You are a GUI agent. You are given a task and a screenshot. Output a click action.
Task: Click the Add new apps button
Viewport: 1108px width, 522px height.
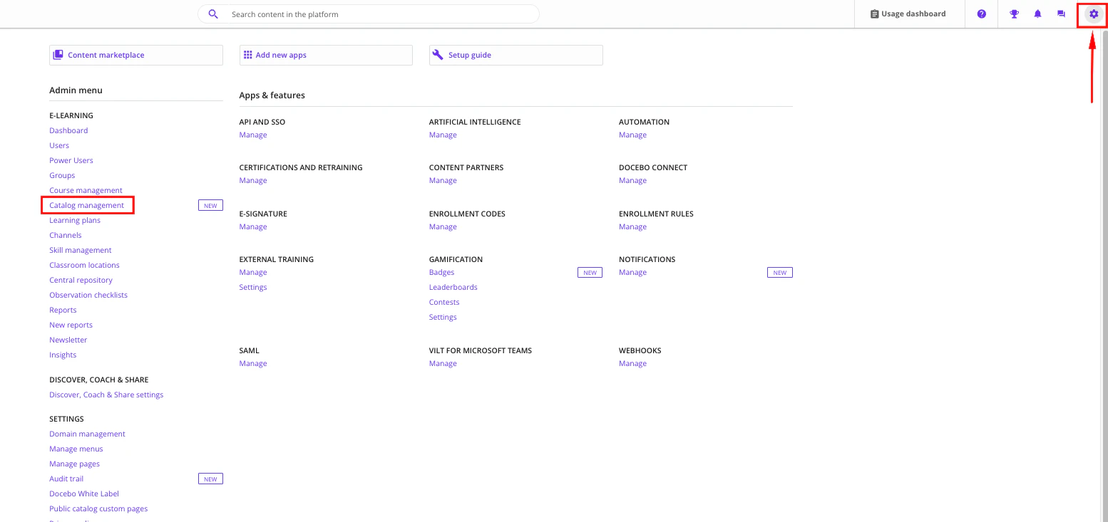pos(325,54)
